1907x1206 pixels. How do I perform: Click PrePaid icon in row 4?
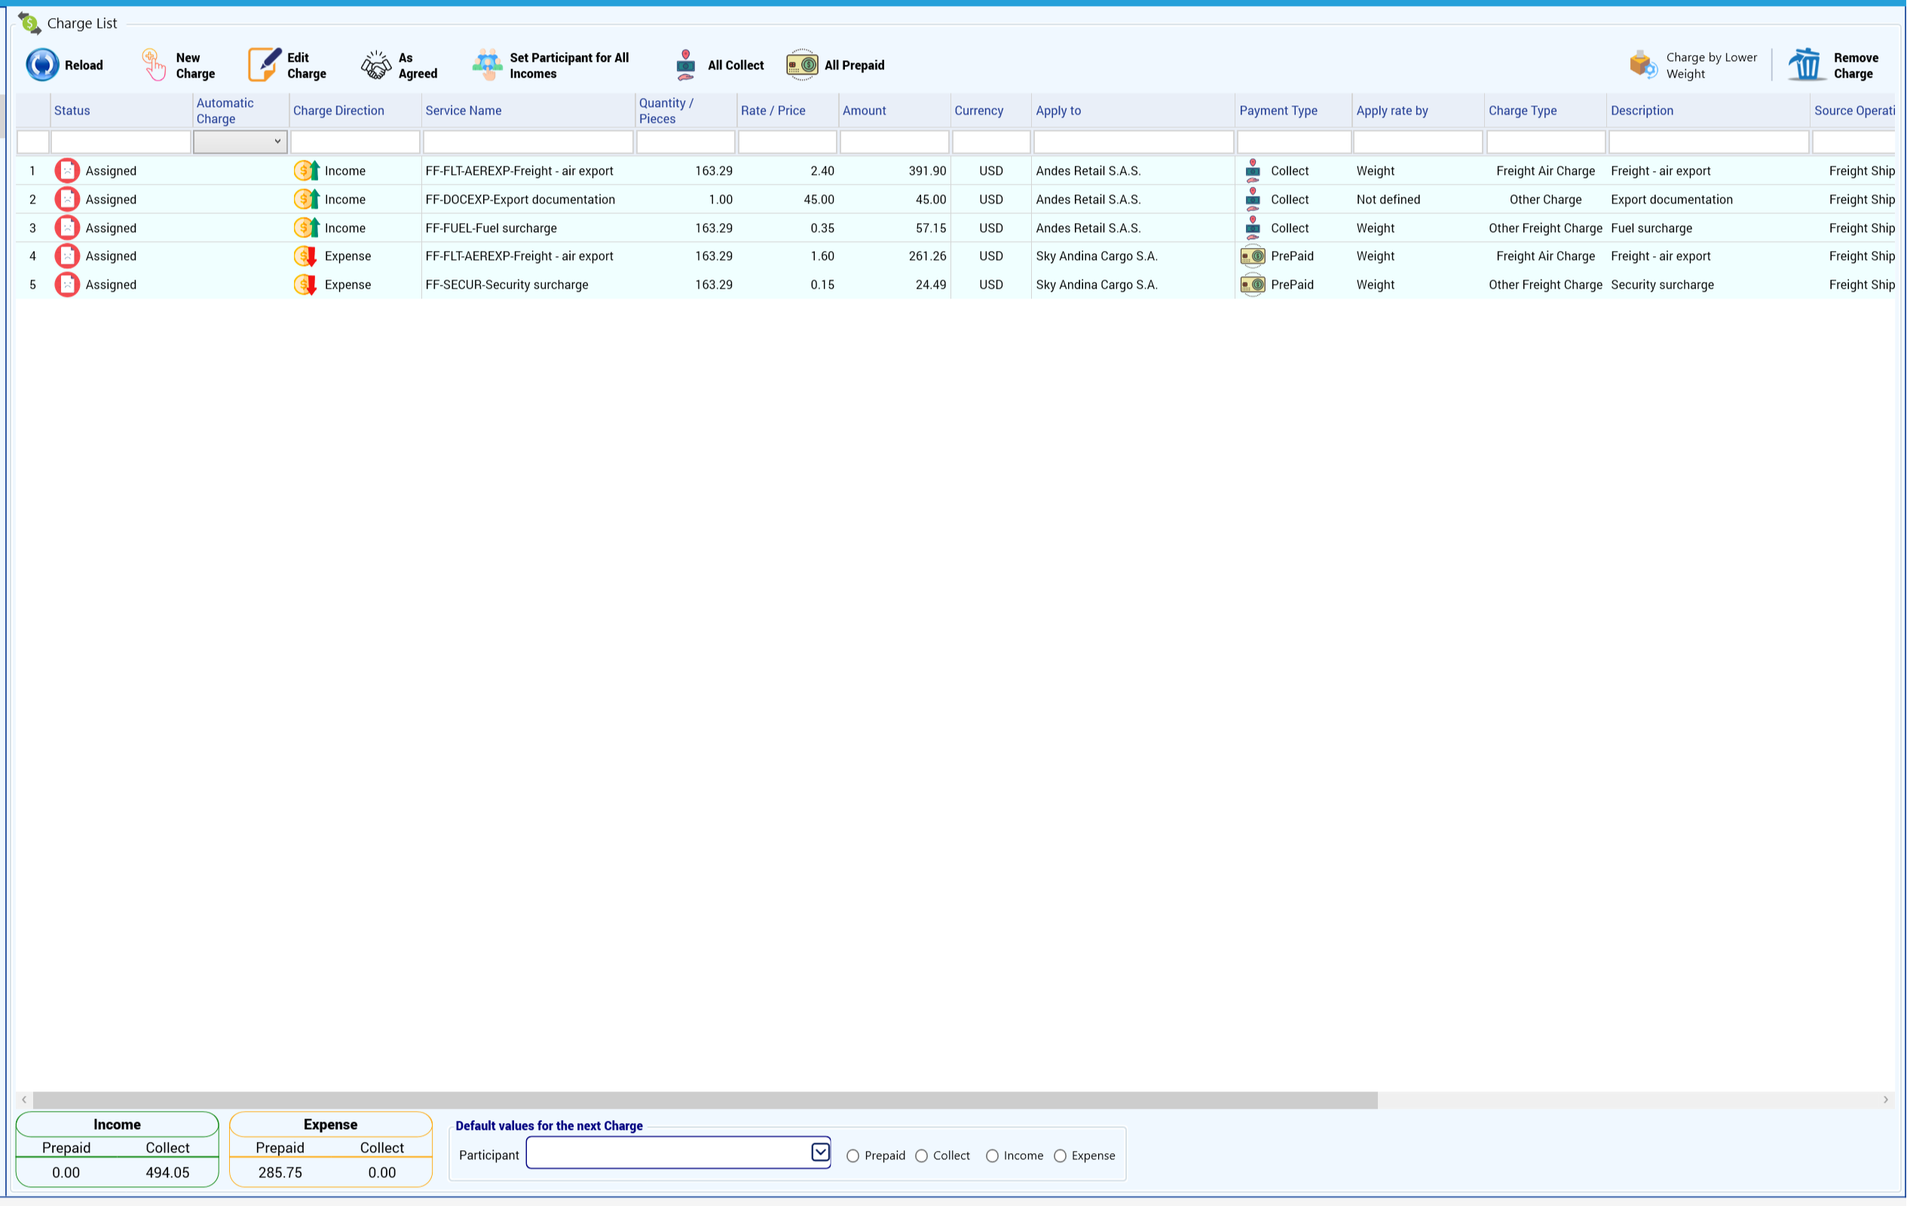(x=1253, y=256)
